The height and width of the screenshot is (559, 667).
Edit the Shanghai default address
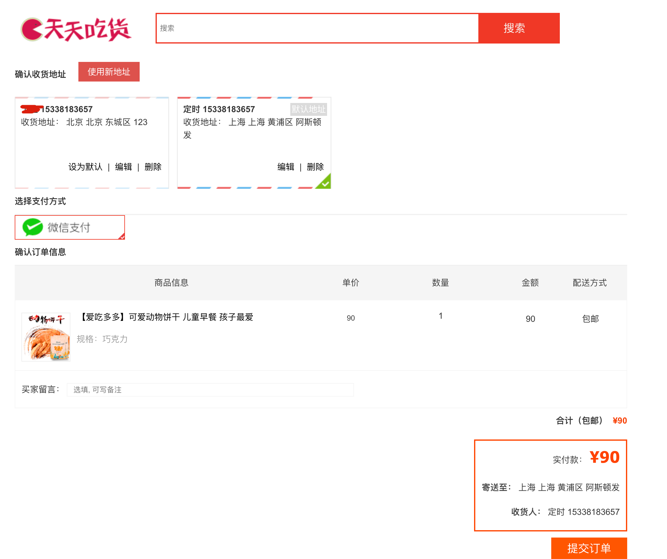(285, 167)
